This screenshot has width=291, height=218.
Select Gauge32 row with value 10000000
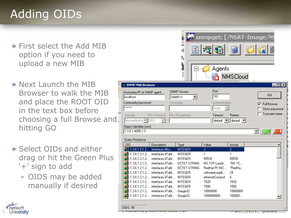click(x=184, y=191)
